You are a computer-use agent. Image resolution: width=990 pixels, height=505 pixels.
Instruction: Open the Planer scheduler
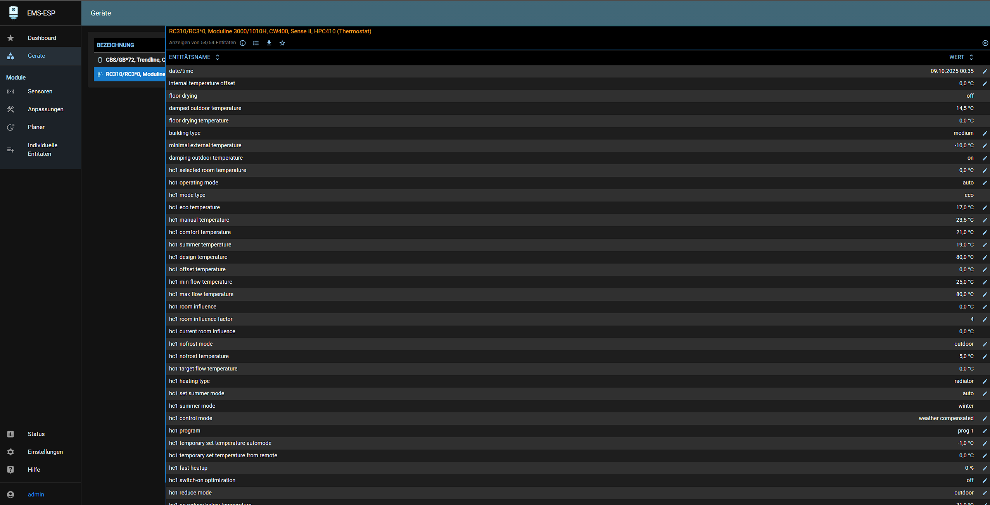(x=41, y=127)
